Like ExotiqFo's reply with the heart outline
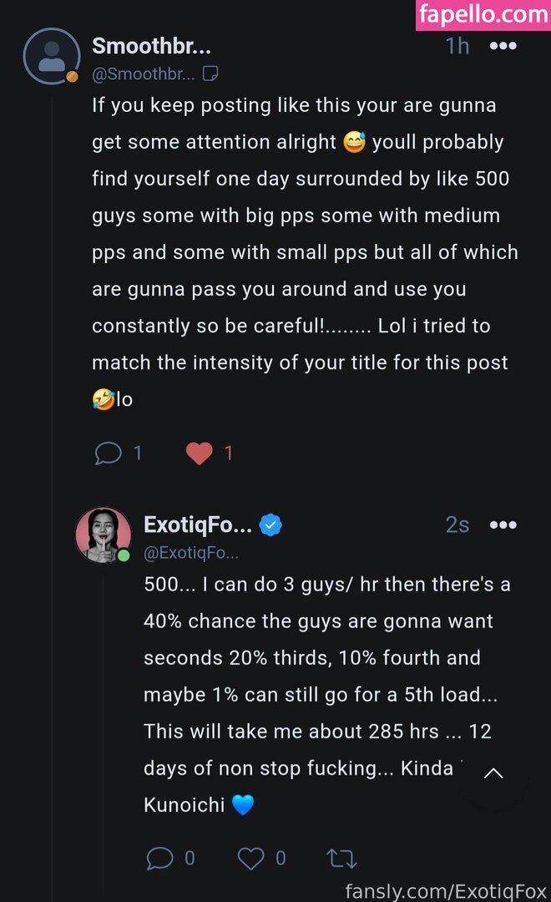The image size is (551, 902). [250, 858]
